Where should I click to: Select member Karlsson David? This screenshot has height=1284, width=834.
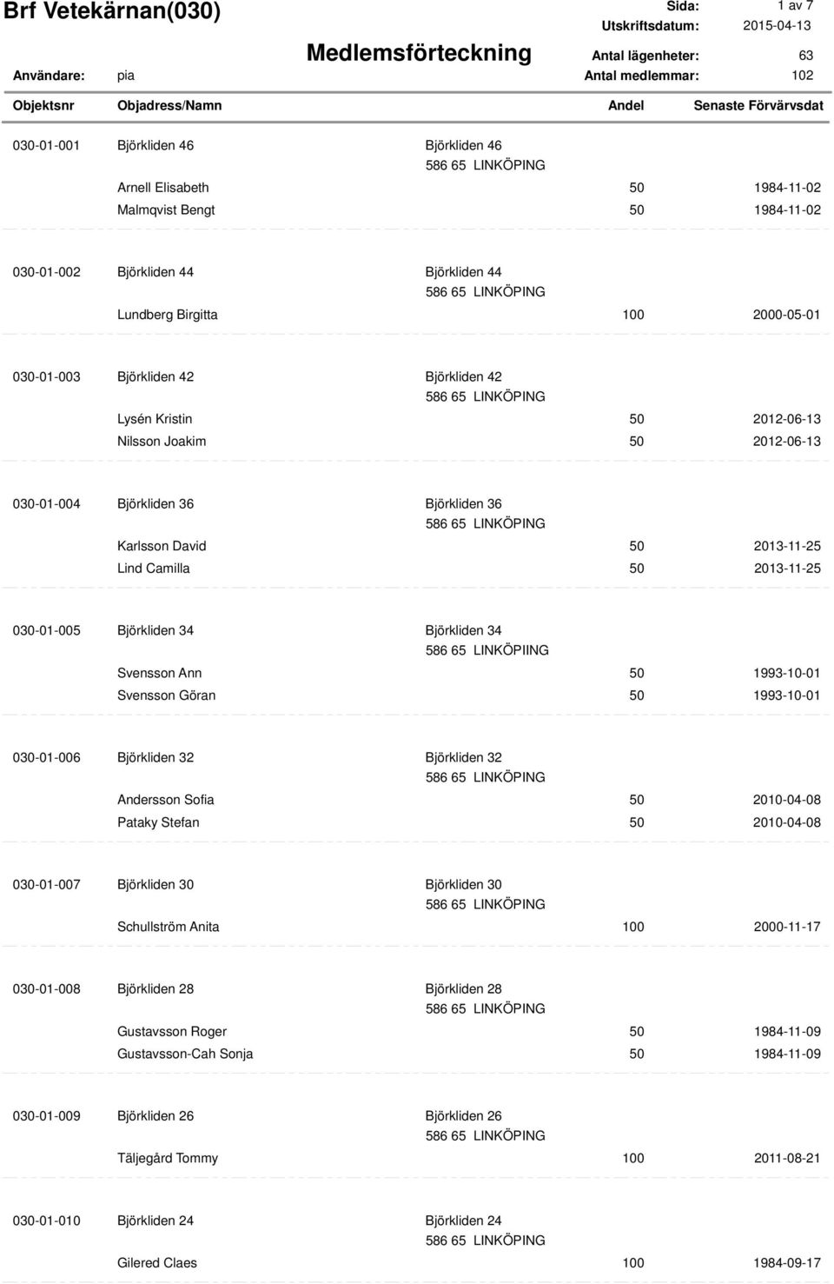pyautogui.click(x=162, y=546)
